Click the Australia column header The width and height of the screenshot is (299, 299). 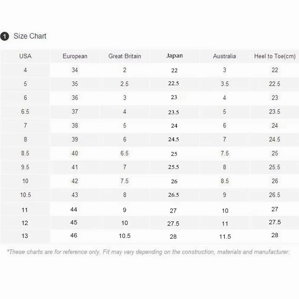(x=225, y=56)
